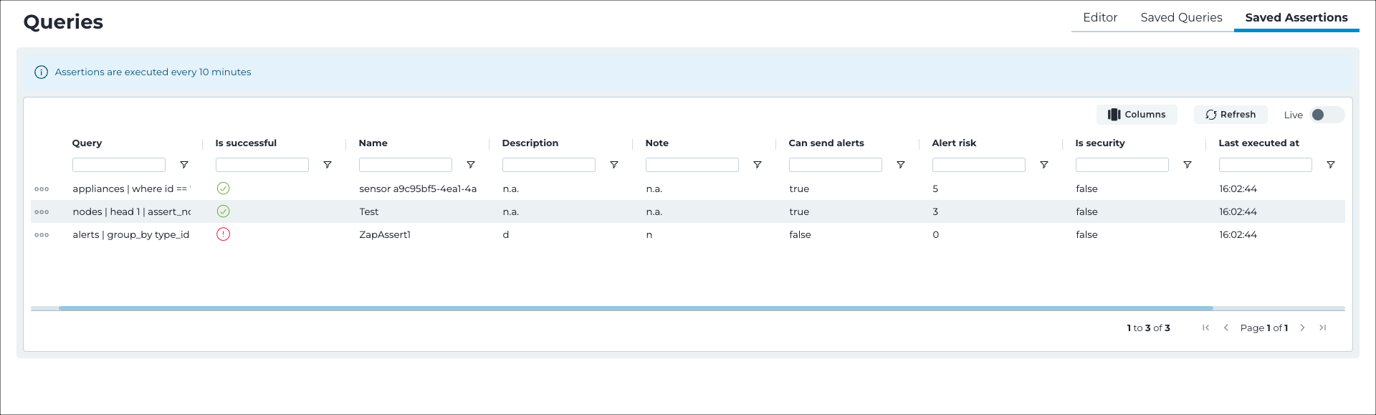The width and height of the screenshot is (1376, 415).
Task: Open filter icon for Is security column
Action: pyautogui.click(x=1188, y=165)
